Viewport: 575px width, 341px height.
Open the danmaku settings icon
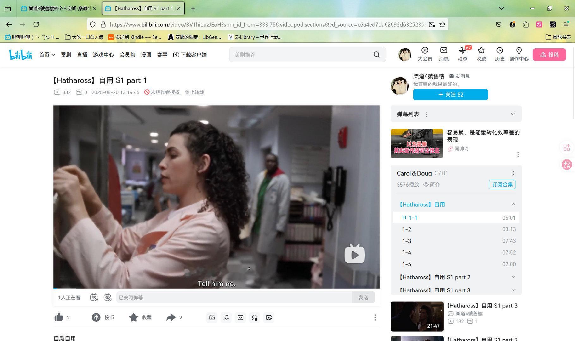coord(107,297)
